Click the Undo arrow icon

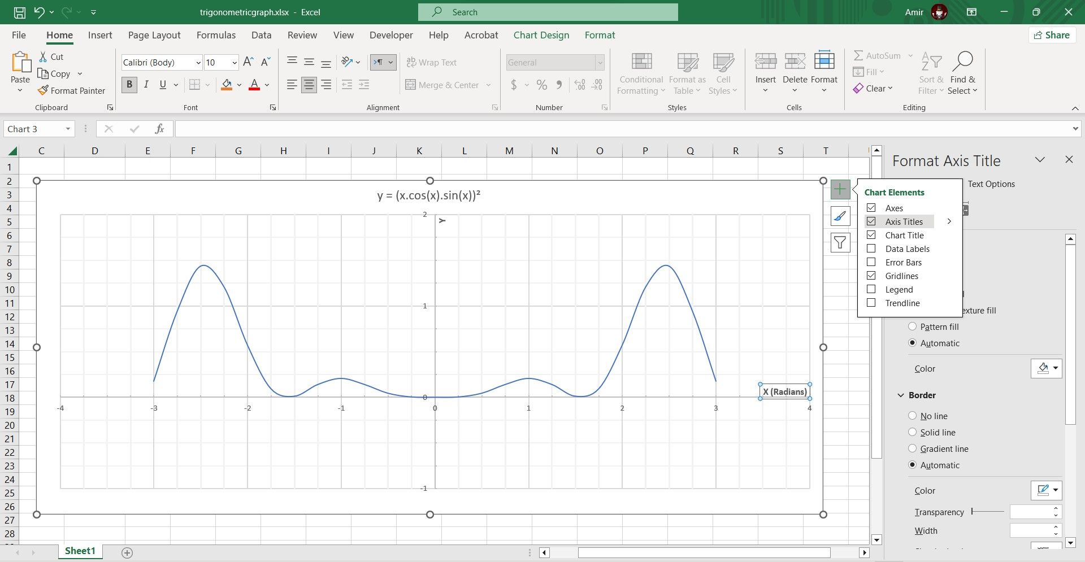tap(39, 12)
